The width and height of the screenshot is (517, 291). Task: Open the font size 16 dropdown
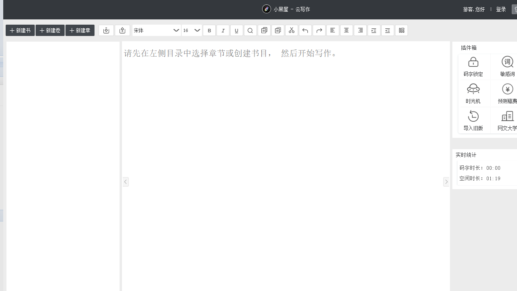click(192, 30)
